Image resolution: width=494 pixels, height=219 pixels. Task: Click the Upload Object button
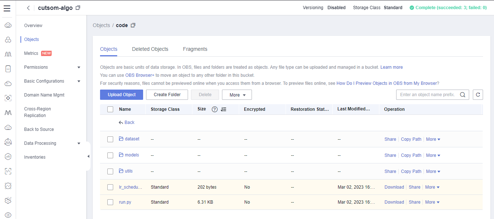click(x=122, y=95)
